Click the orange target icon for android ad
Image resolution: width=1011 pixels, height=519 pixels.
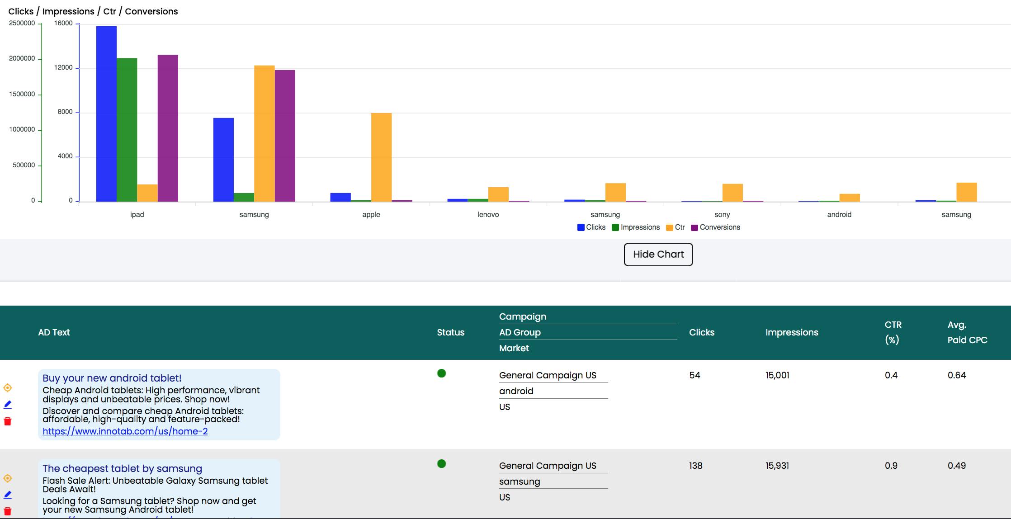point(8,388)
